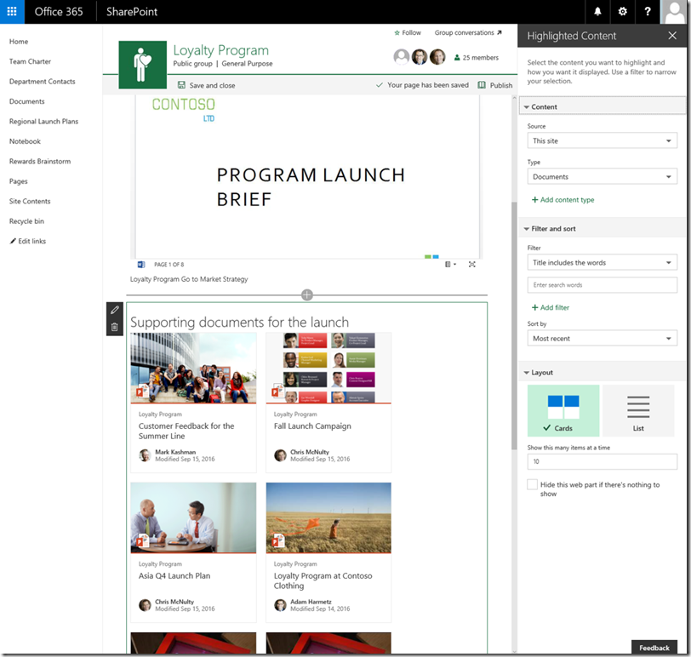Open the Filter dropdown Title includes the words

(602, 263)
